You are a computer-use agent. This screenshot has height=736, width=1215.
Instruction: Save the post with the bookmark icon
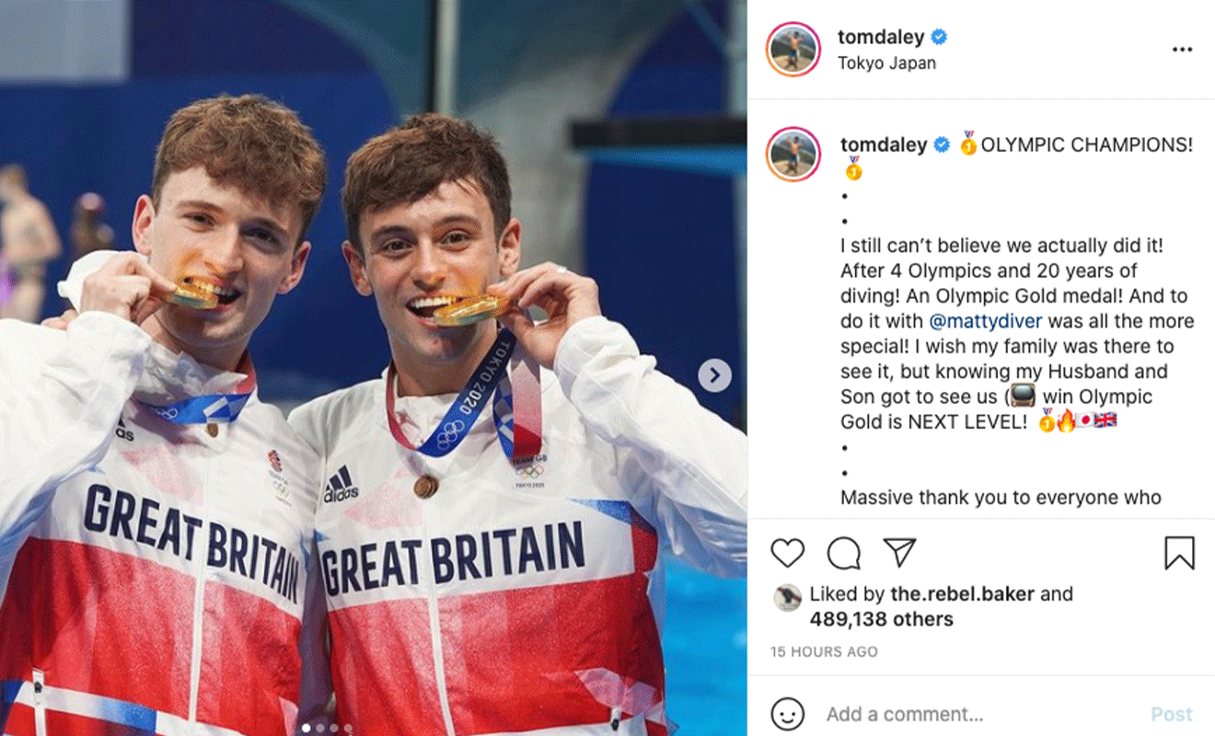point(1179,553)
